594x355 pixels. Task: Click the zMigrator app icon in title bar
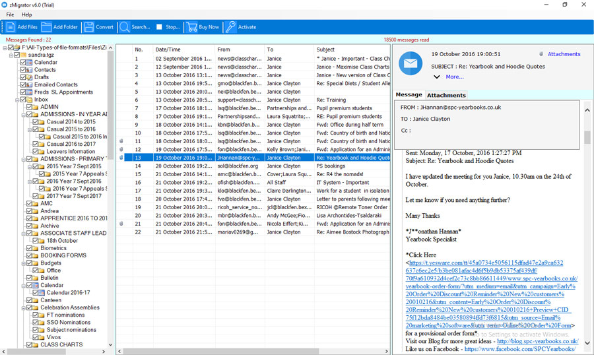5,5
